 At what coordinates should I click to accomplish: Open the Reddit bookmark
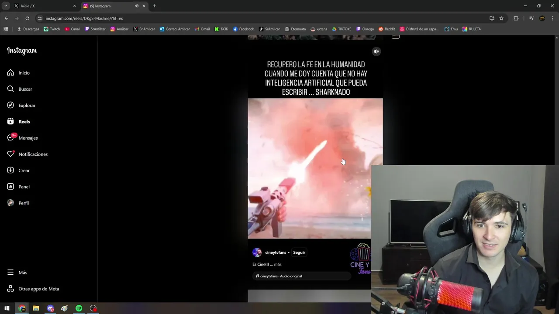386,29
